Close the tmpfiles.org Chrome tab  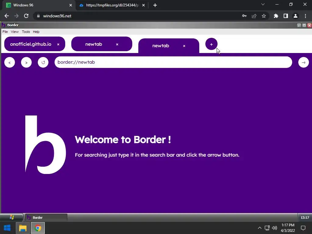coord(144,5)
